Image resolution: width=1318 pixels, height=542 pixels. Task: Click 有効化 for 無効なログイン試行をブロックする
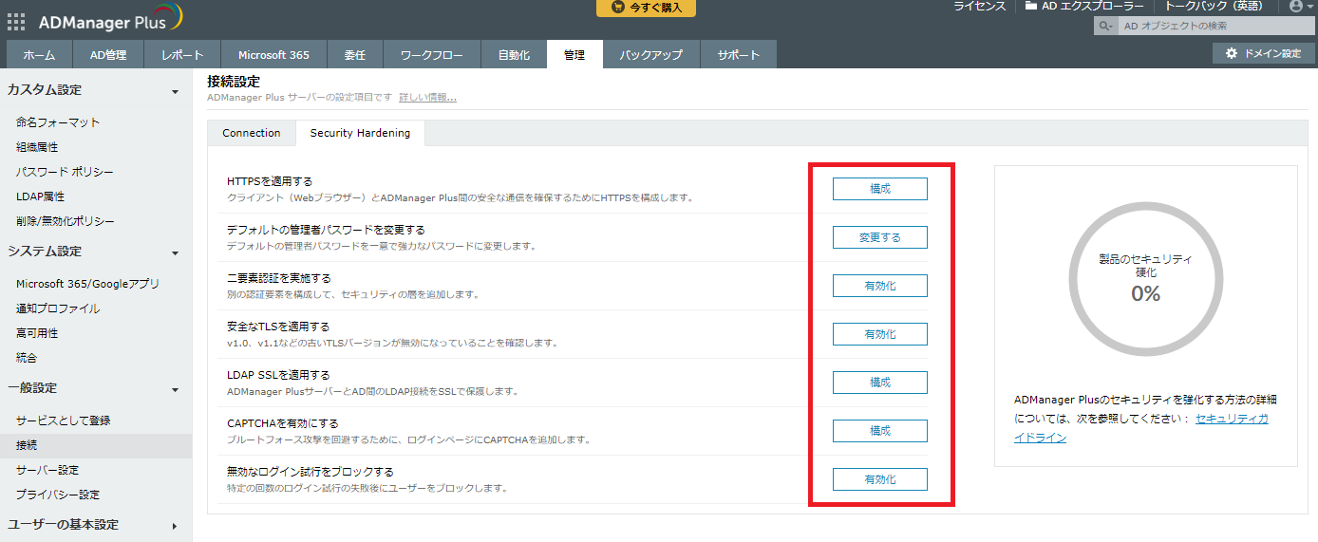[x=880, y=479]
